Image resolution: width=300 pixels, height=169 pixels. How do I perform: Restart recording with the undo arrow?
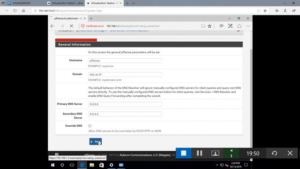[274, 153]
